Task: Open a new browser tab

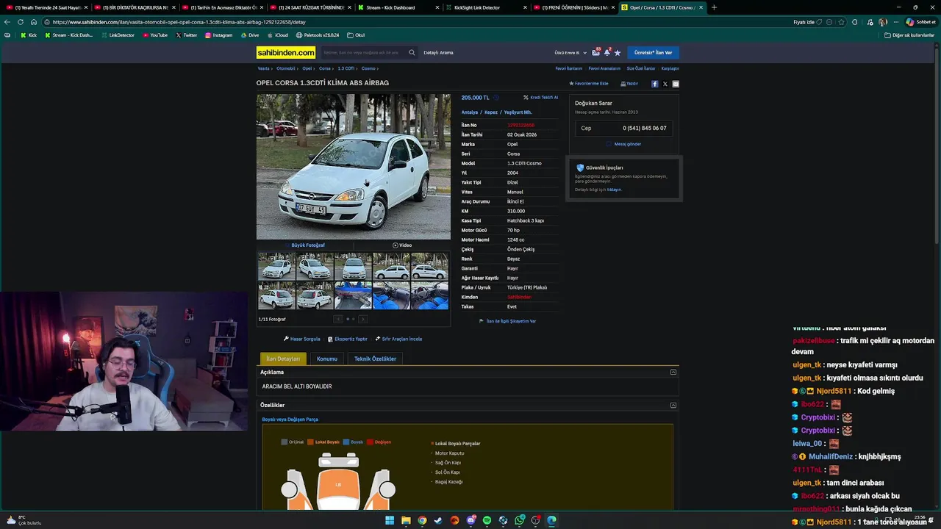Action: 714,7
